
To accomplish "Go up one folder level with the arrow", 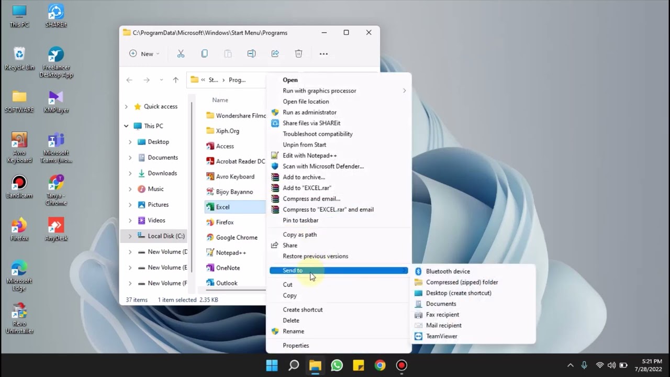I will [175, 80].
